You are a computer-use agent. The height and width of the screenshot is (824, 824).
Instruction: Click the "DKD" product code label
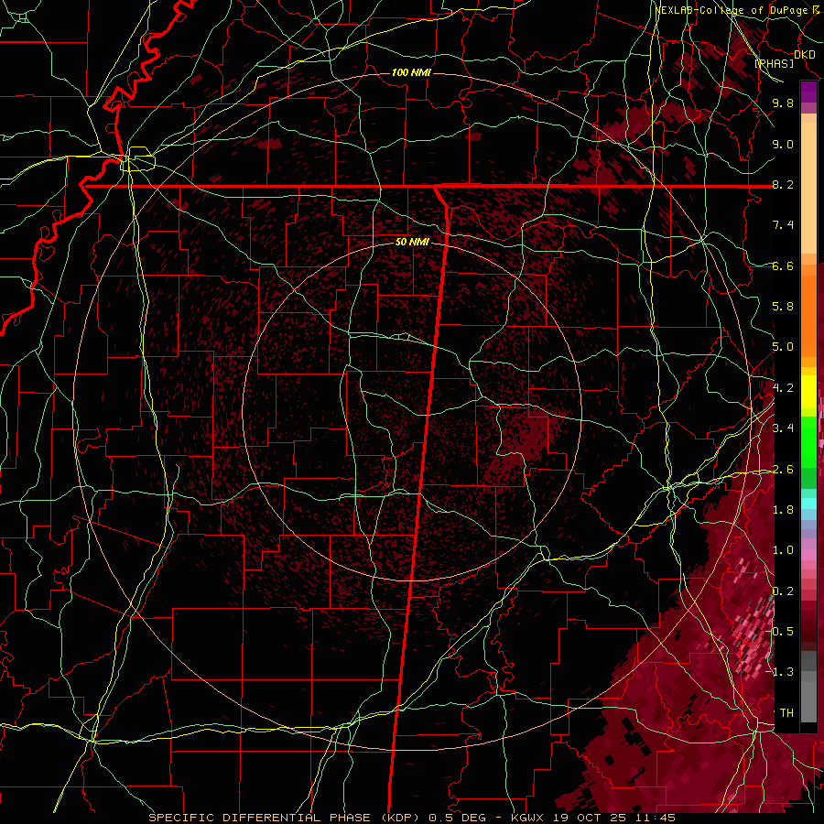[x=805, y=54]
